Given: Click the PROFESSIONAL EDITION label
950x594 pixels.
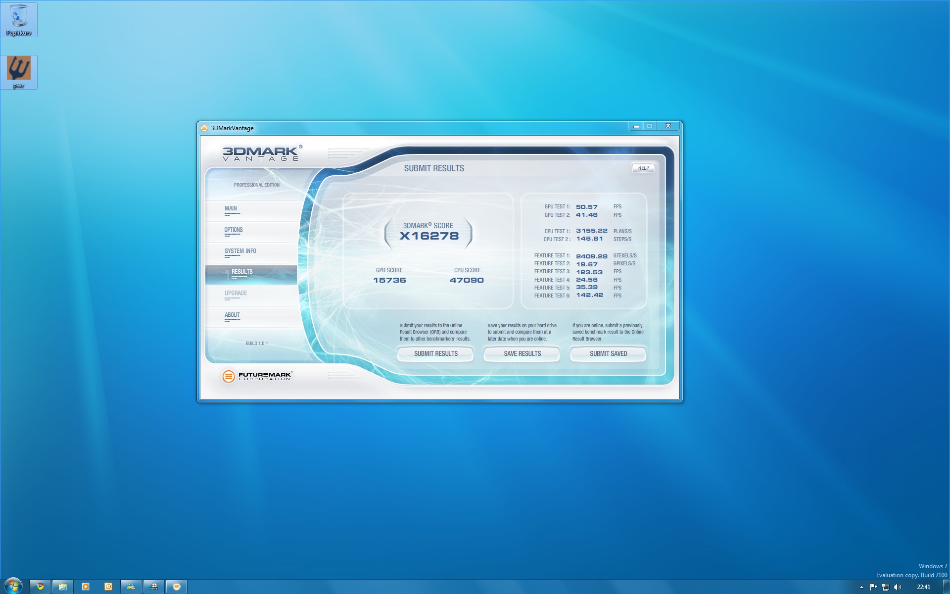Looking at the screenshot, I should 257,185.
